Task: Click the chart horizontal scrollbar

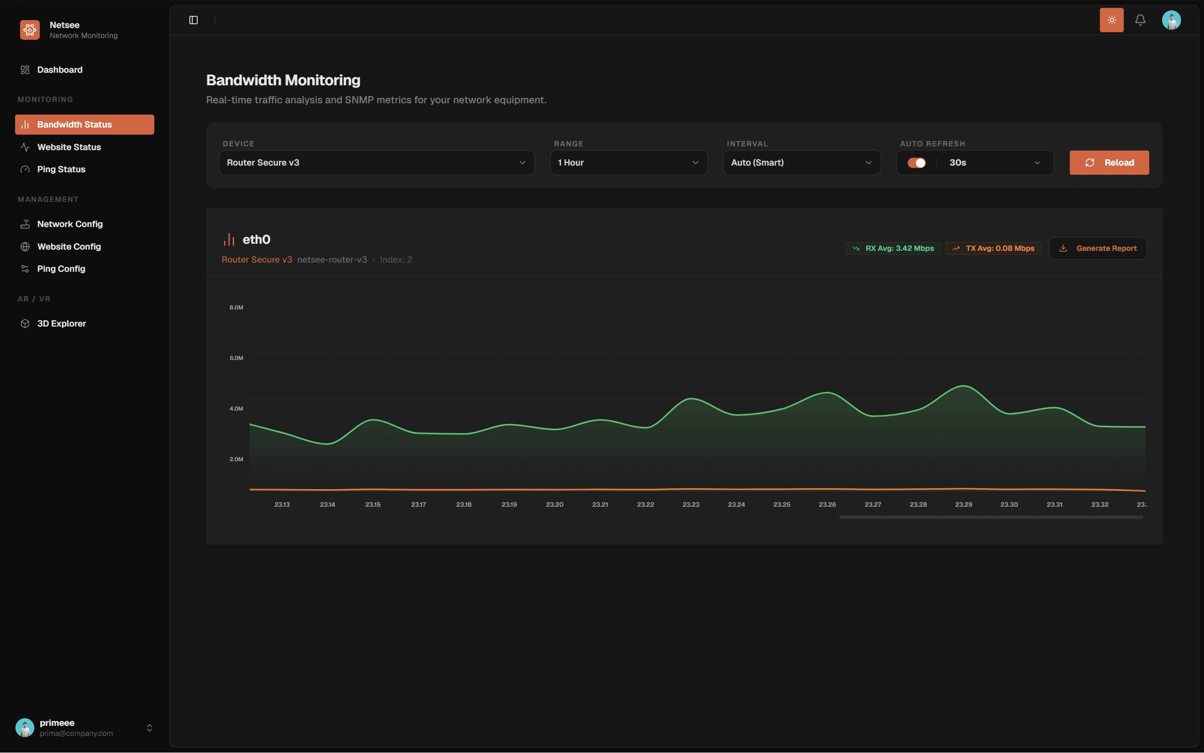Action: click(991, 517)
